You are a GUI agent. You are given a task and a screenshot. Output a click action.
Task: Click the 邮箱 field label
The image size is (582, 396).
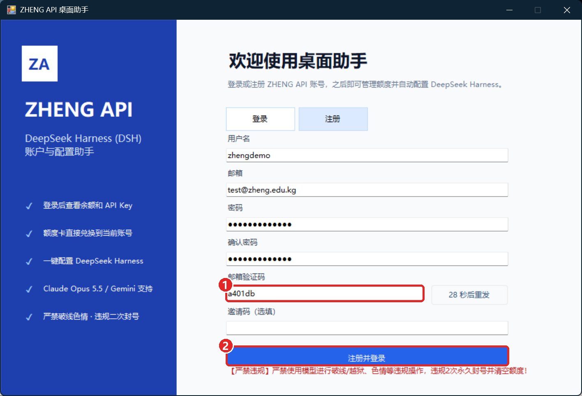pyautogui.click(x=235, y=173)
